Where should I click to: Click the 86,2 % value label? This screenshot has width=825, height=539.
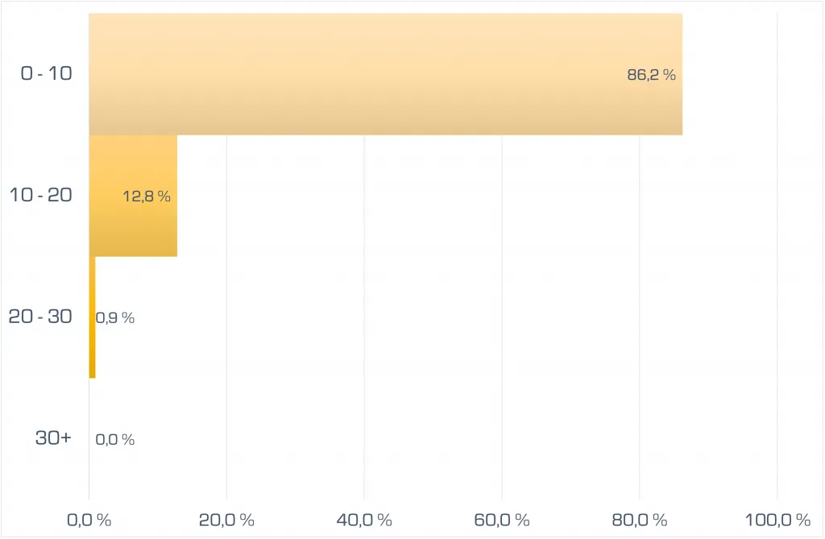pyautogui.click(x=651, y=75)
